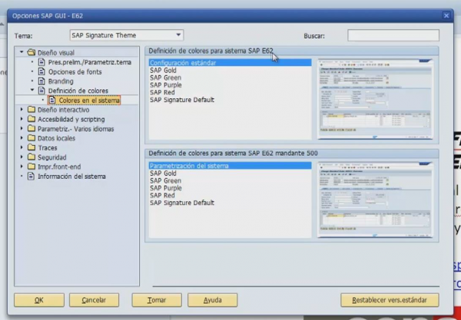Click the Impr.front-end folder icon

click(x=32, y=167)
